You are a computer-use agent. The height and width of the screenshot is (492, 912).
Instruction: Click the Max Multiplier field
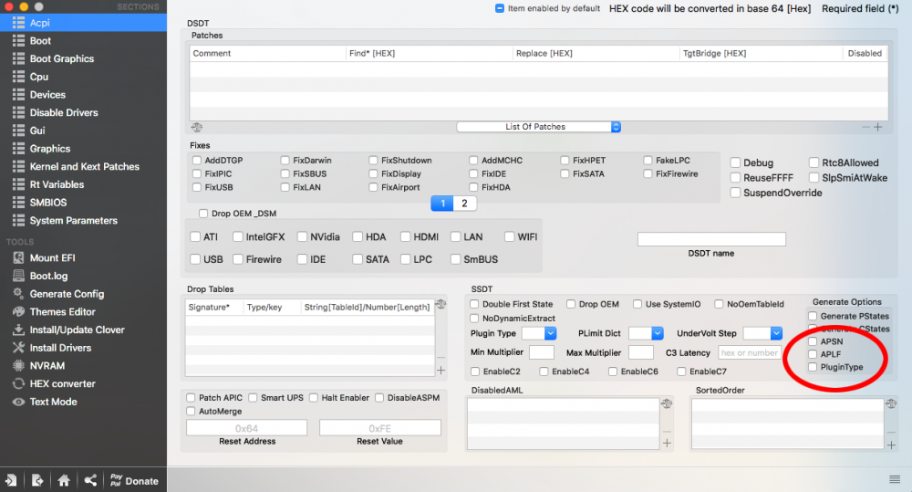click(641, 352)
